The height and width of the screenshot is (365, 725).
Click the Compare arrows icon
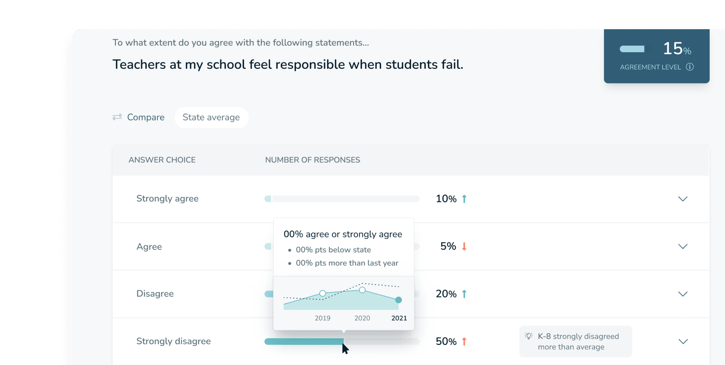click(x=117, y=117)
